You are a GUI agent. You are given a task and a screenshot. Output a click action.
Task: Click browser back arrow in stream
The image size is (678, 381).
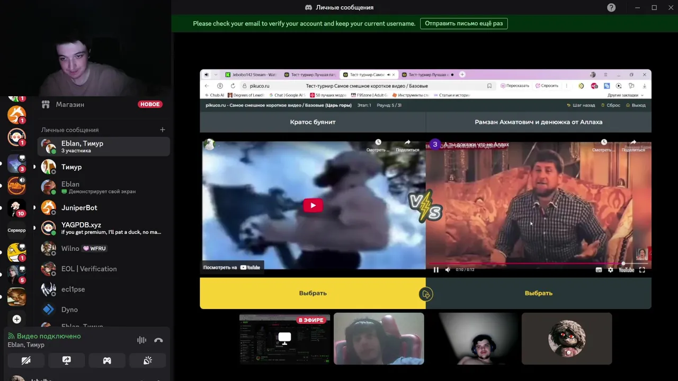[207, 86]
